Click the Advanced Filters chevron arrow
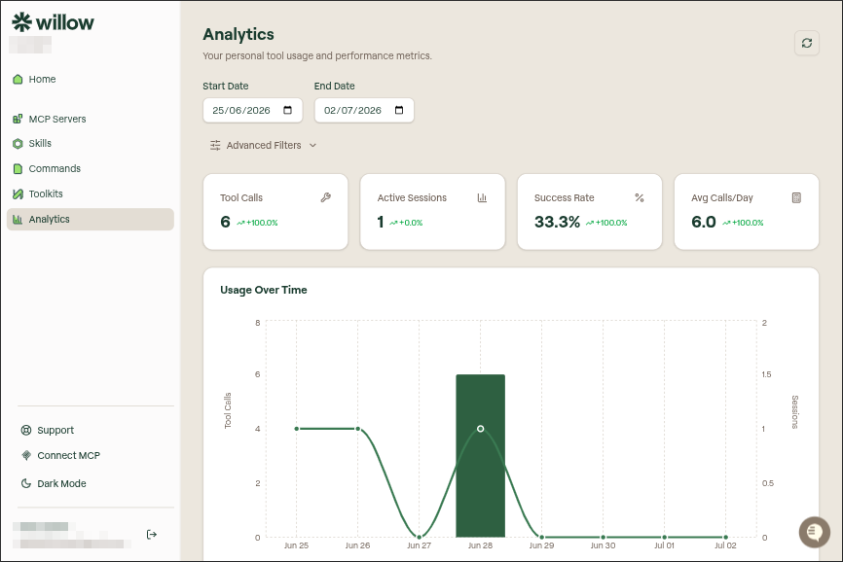Viewport: 843px width, 562px height. 312,146
